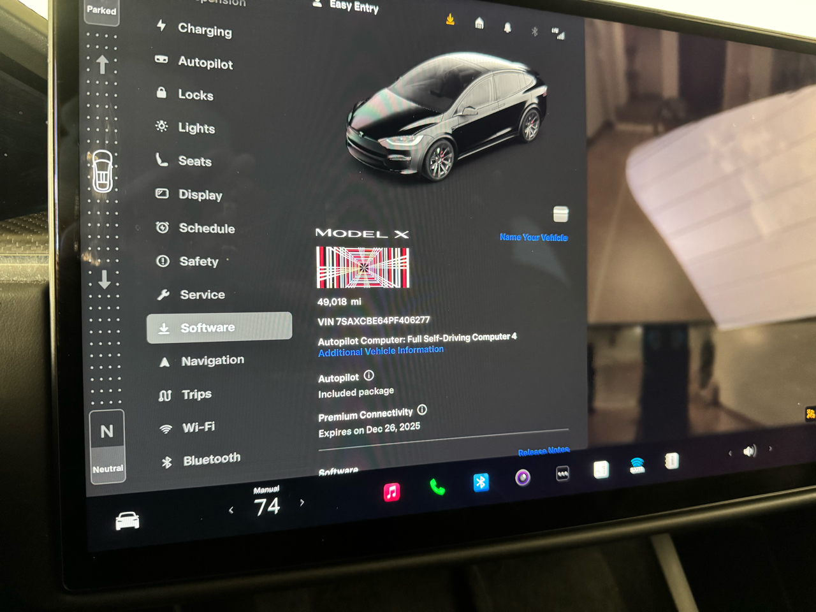Viewport: 816px width, 612px height.
Task: Tap the car controls icon in bottom bar
Action: tap(127, 521)
